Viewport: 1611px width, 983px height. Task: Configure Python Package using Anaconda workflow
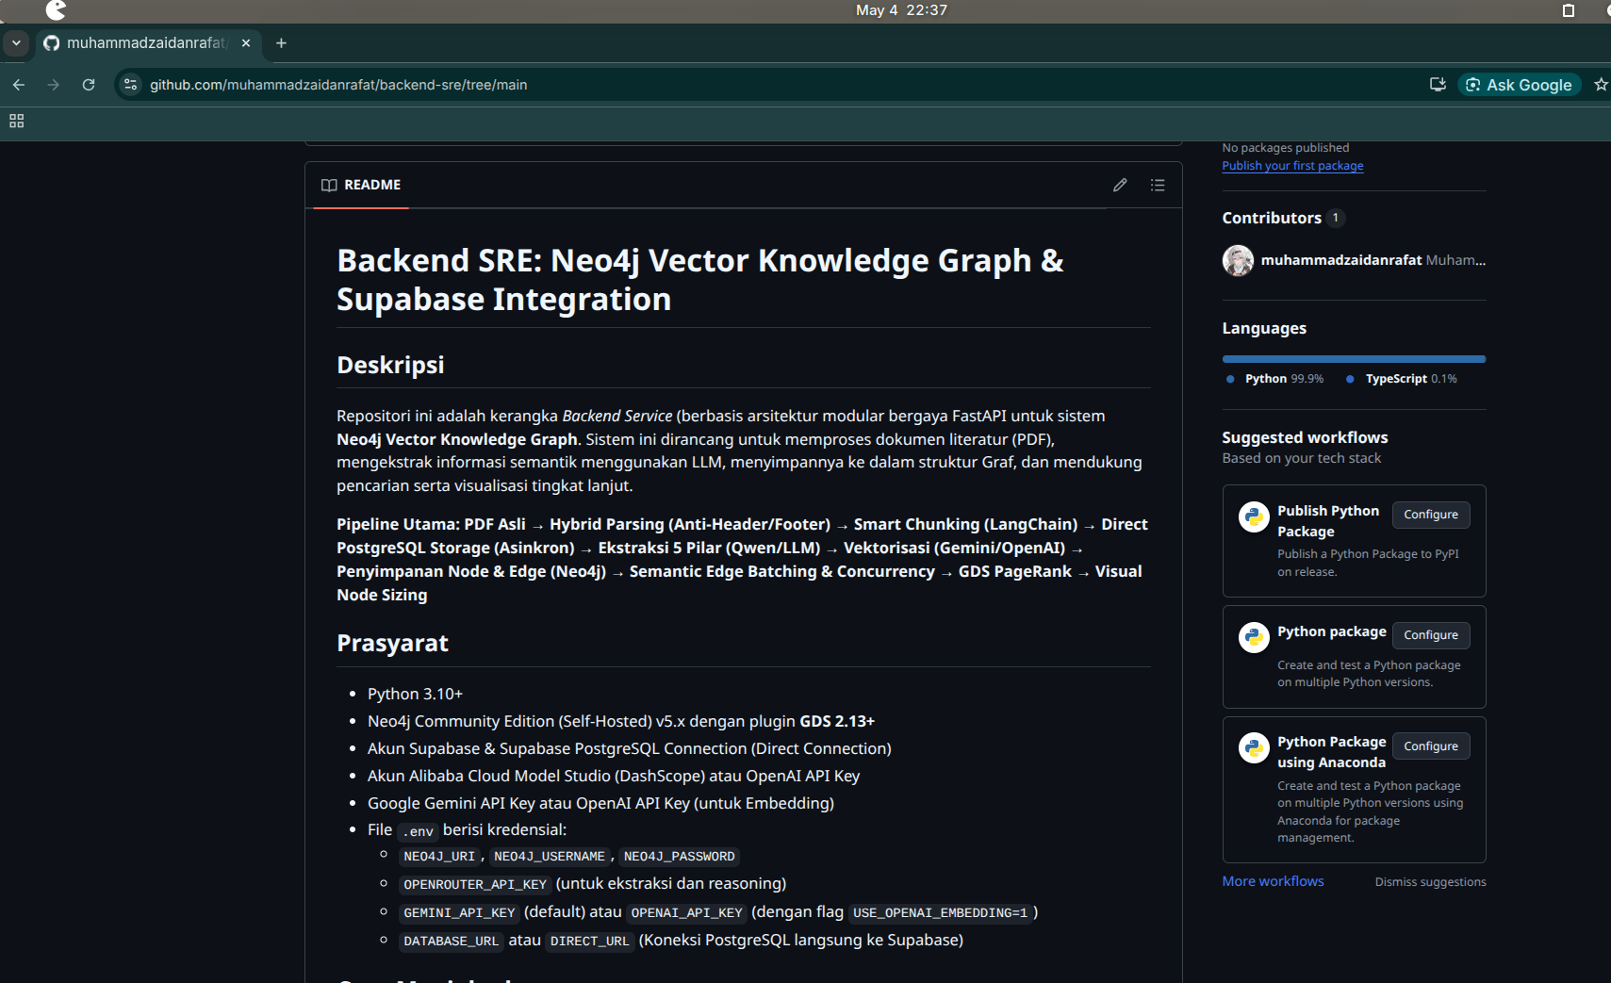[1430, 746]
